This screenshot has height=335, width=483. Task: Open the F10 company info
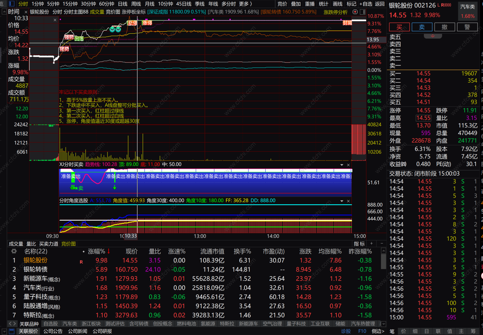362,331
